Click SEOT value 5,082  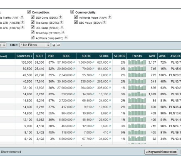pyautogui.click(x=40, y=120)
